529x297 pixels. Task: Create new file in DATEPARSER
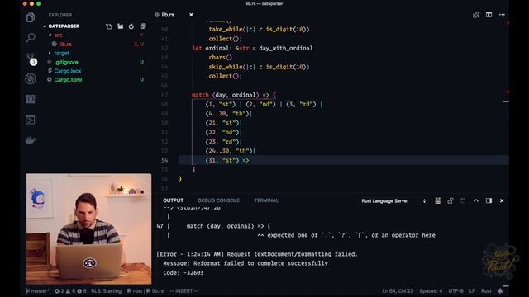click(x=108, y=26)
